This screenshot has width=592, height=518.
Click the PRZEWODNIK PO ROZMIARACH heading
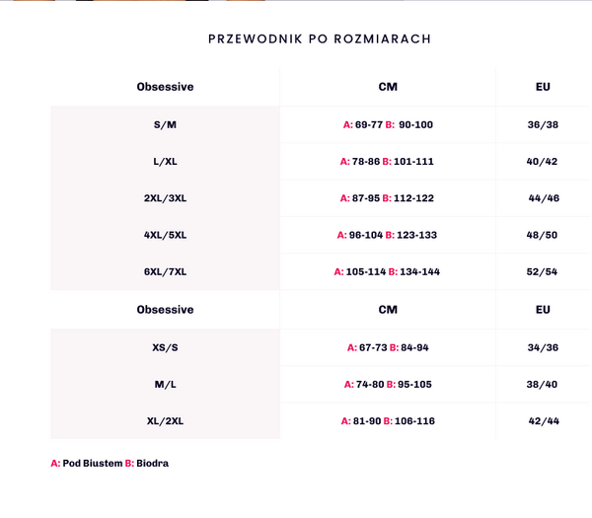(320, 39)
